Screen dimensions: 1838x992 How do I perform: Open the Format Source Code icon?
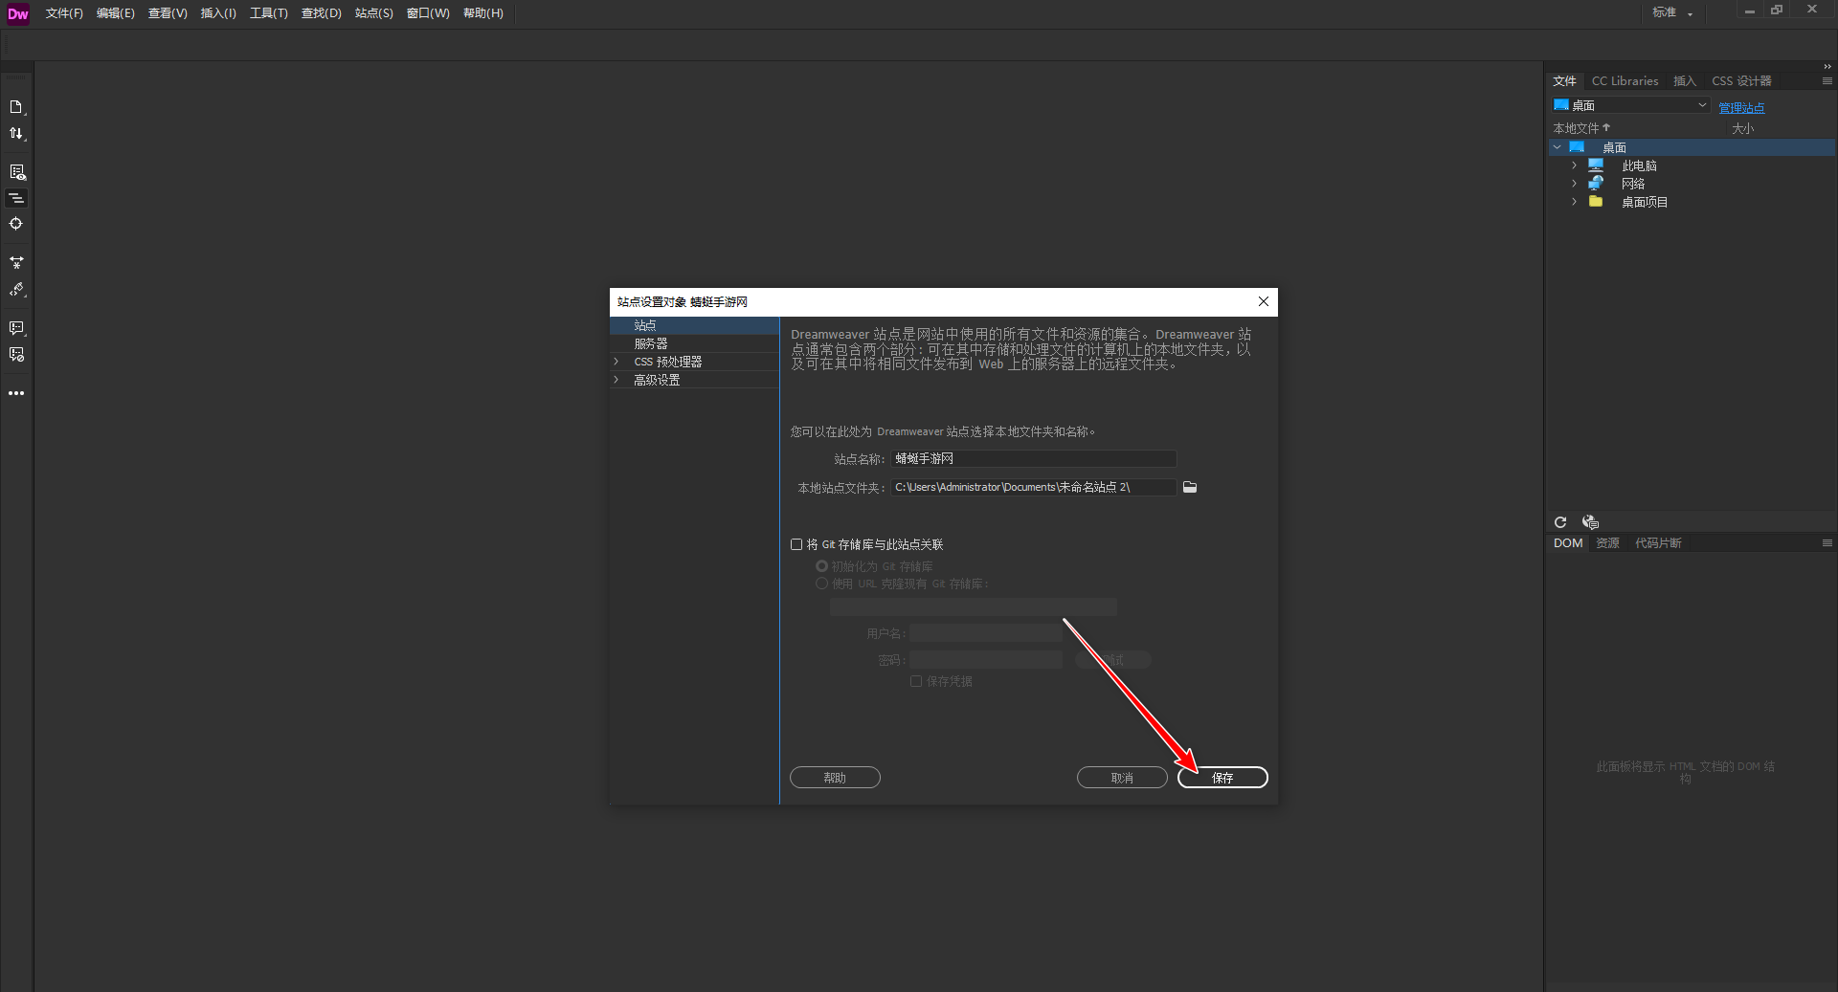pos(16,289)
